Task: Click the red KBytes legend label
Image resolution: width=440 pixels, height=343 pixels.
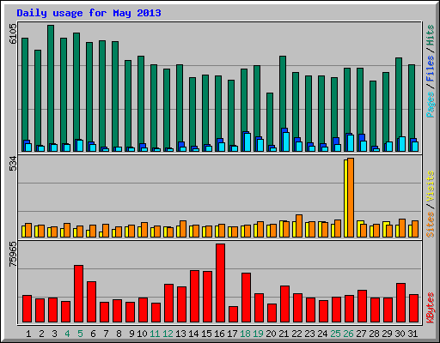Action: click(431, 308)
